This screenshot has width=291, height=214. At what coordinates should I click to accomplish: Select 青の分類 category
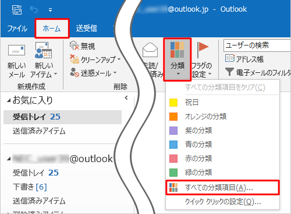222,145
